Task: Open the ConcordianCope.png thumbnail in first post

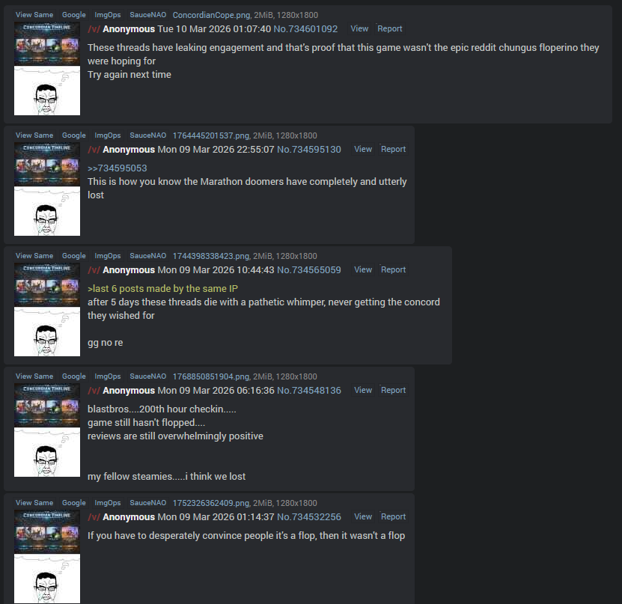Action: 47,69
